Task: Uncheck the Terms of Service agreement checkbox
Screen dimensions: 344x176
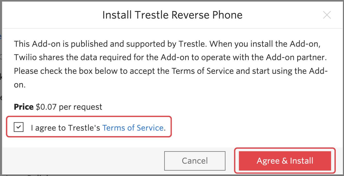Action: coord(19,127)
